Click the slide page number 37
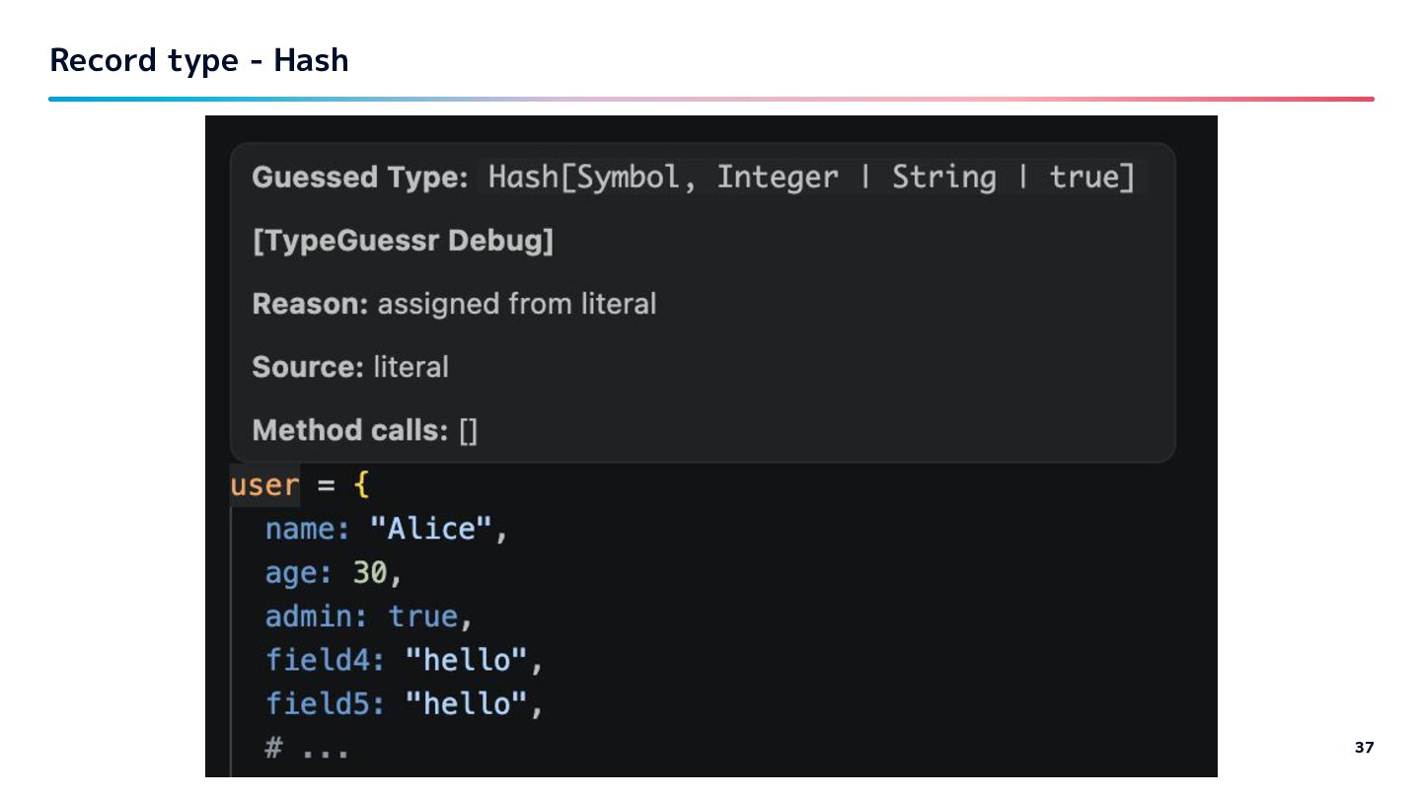The width and height of the screenshot is (1421, 799). tap(1364, 748)
